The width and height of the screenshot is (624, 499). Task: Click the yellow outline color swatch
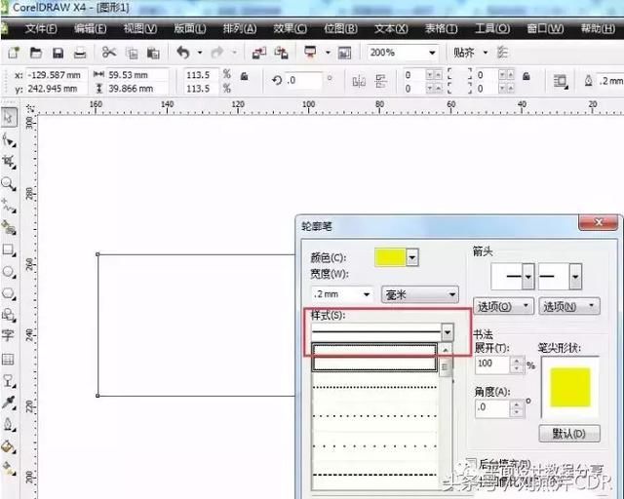coord(390,257)
